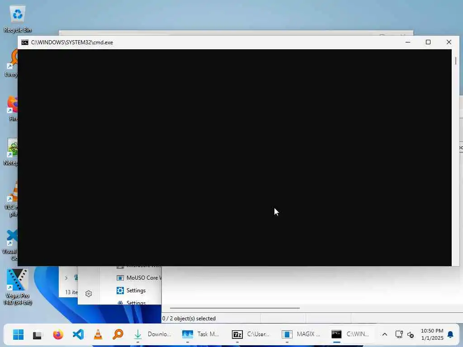This screenshot has width=463, height=347.
Task: Click the Downloads arrow taskbar icon
Action: coord(137,334)
